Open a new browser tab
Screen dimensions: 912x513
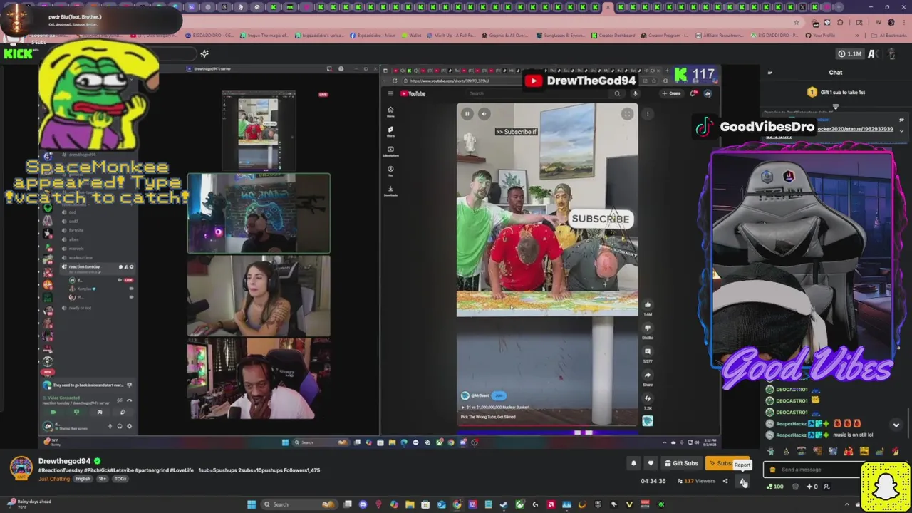click(x=839, y=7)
